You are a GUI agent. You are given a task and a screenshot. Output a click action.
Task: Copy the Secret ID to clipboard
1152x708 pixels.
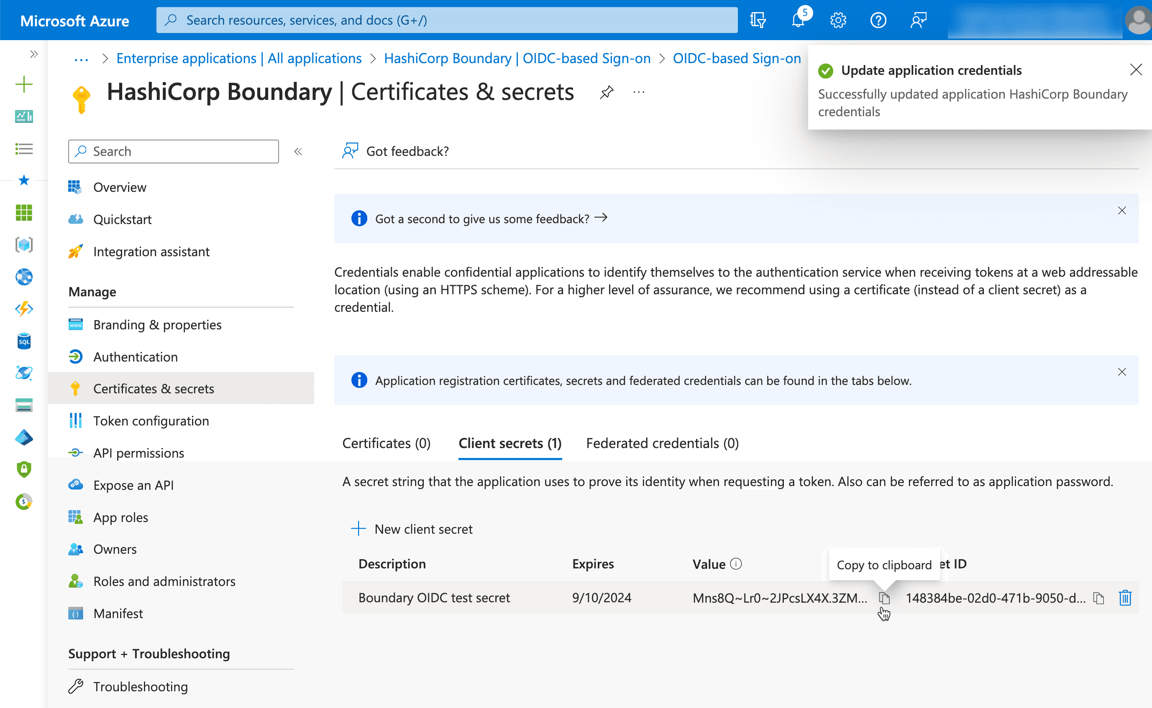[1098, 598]
